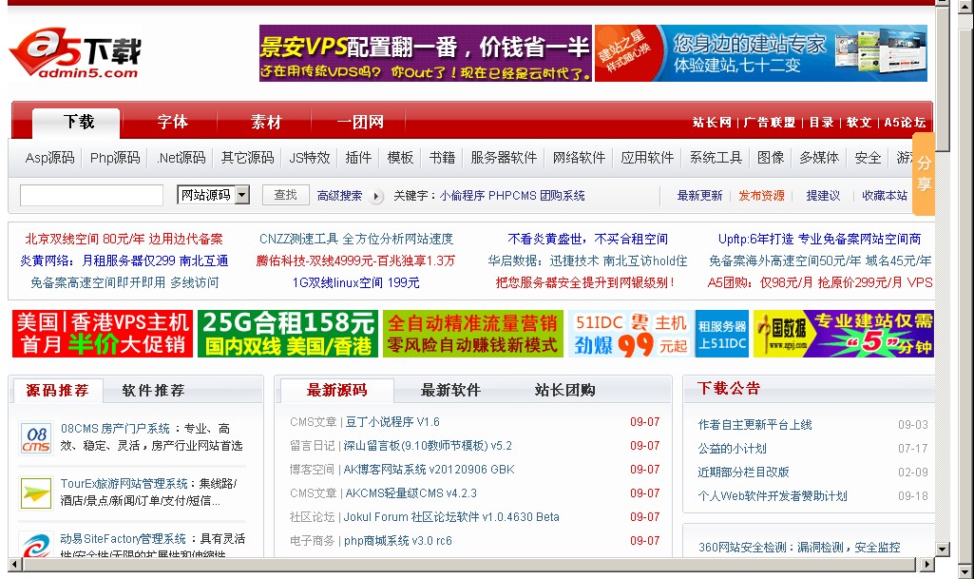Open AKCMS轻量级CMS v4.2.3 entry
This screenshot has height=579, width=974.
411,493
